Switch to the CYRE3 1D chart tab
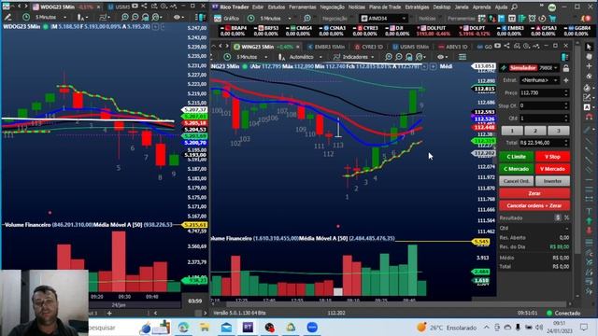Screen dimensions: 598x336 (368, 47)
